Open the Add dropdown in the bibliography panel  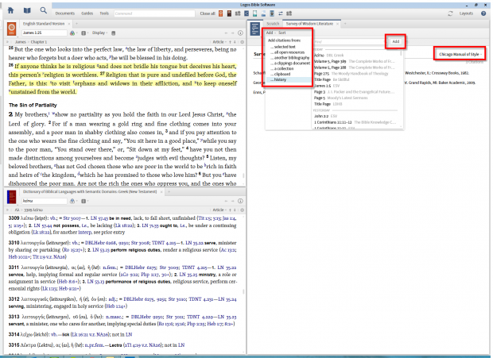(x=270, y=33)
